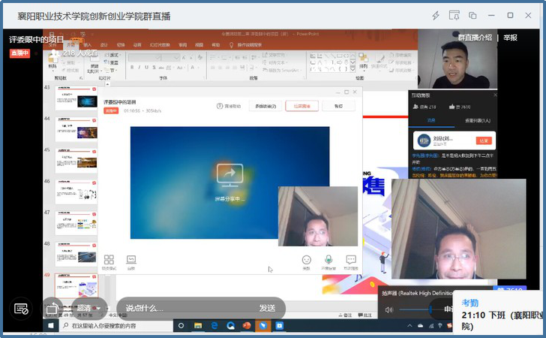546x338 pixels.
Task: Click the screen sharing center icon in preview
Action: tap(229, 174)
